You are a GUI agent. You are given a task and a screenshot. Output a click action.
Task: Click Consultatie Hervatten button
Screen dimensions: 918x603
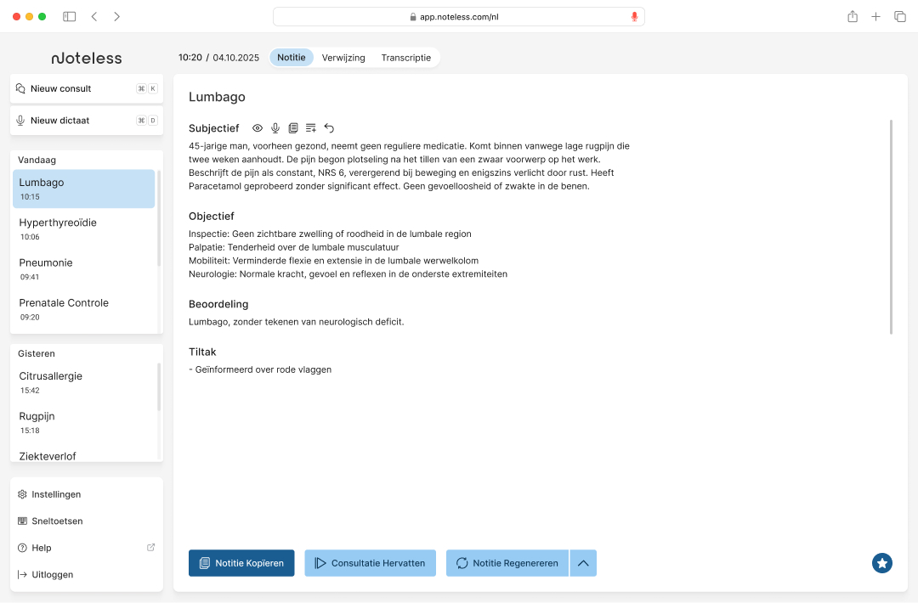coord(370,563)
